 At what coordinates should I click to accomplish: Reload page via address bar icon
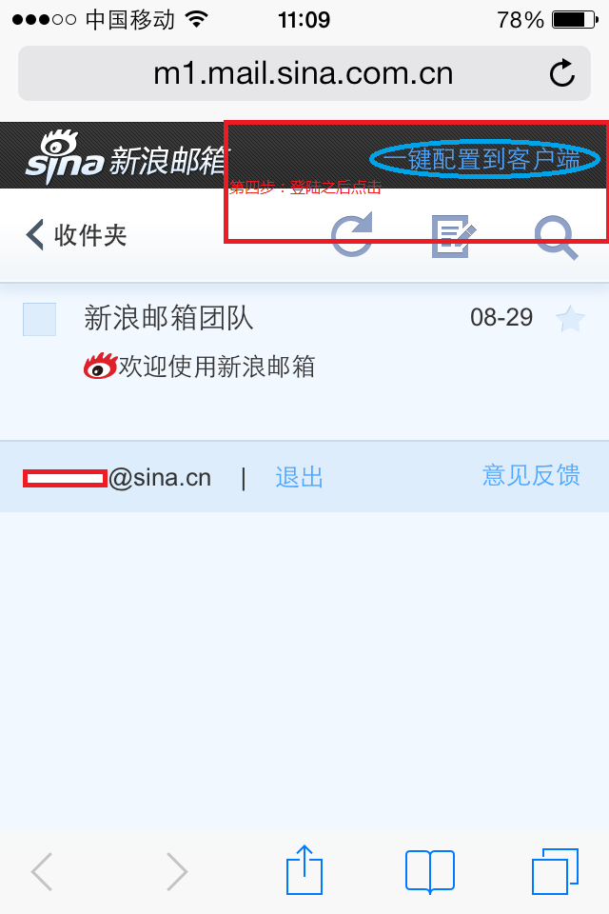click(561, 73)
